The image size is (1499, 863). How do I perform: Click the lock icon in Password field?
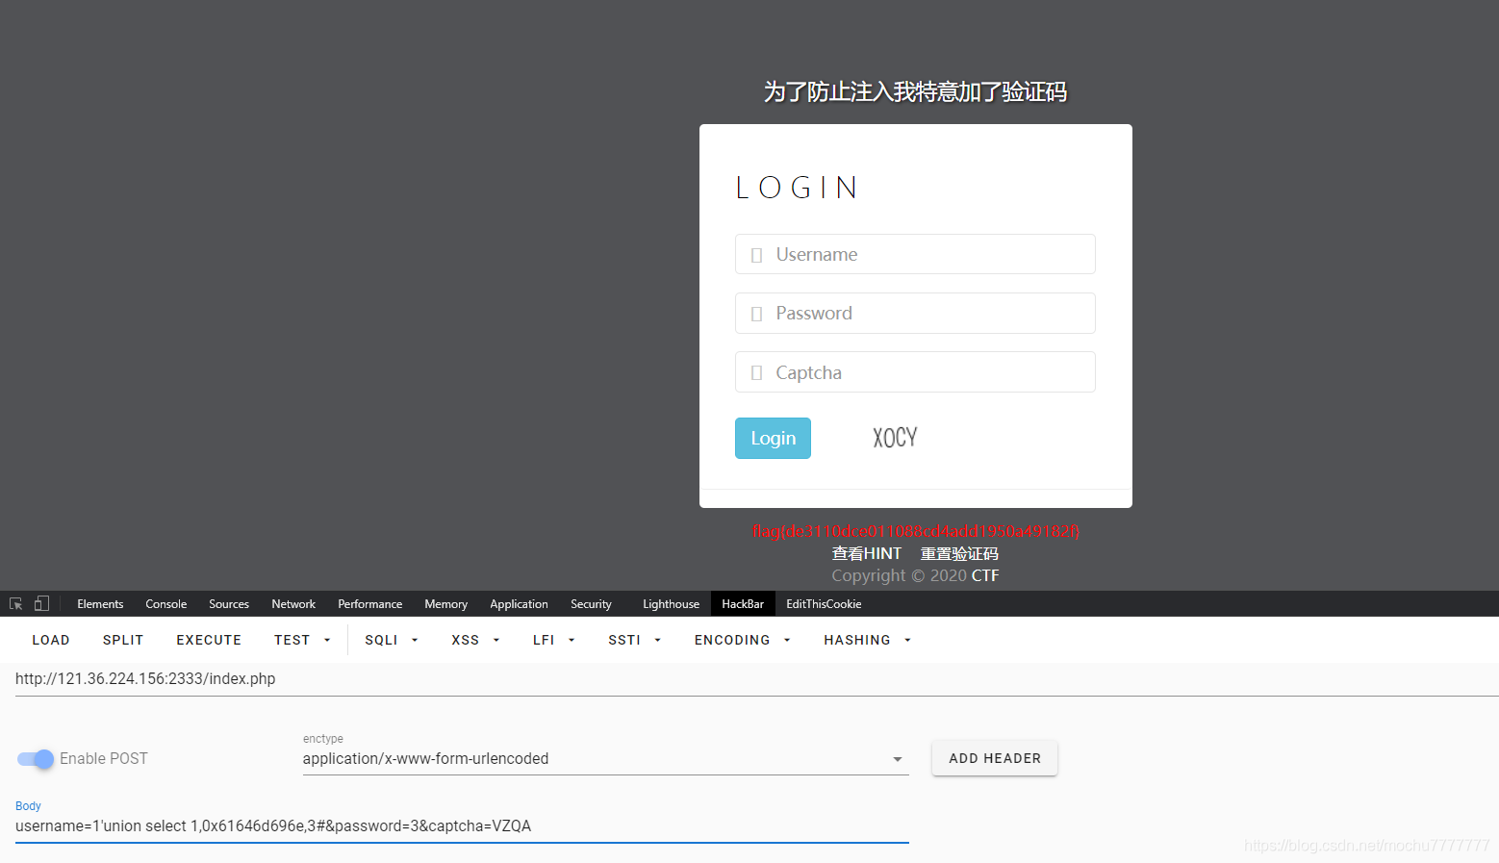tap(756, 314)
